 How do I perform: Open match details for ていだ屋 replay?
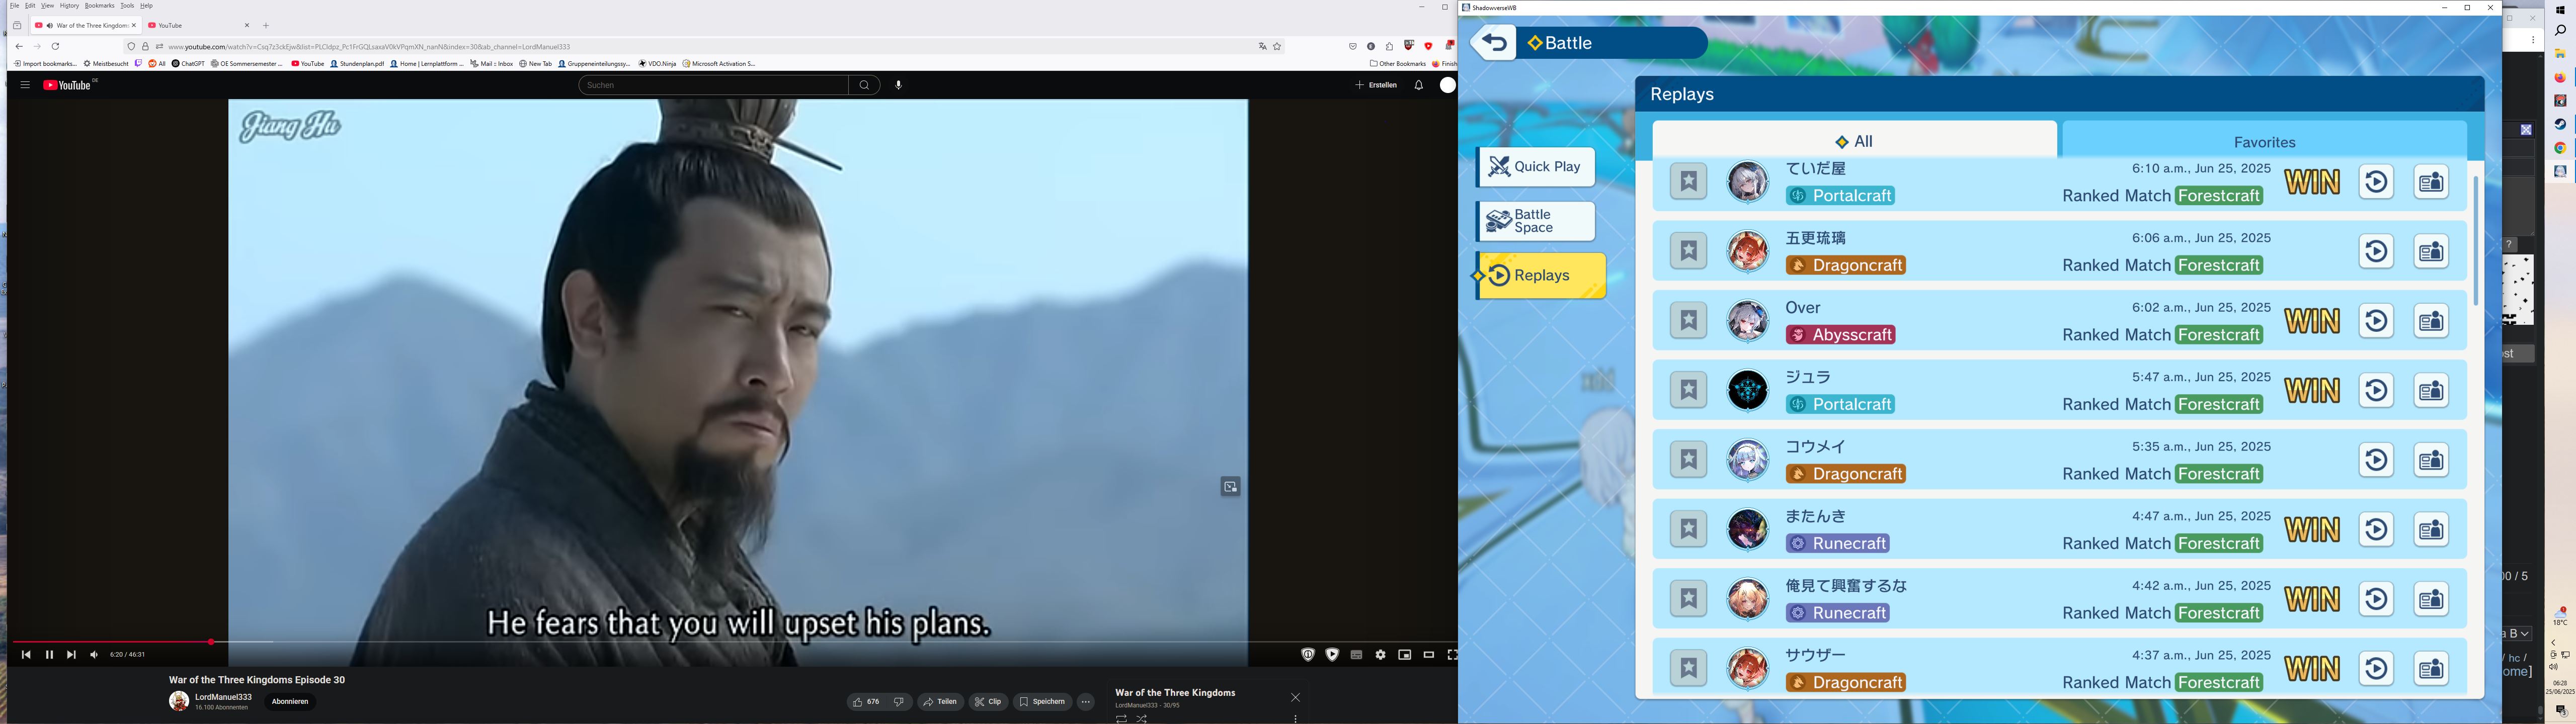click(x=2431, y=182)
